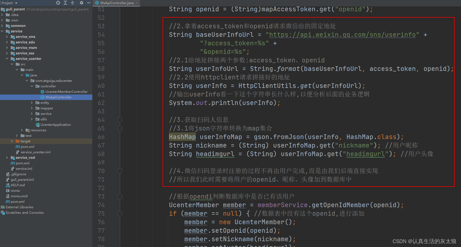This screenshot has width=461, height=247.
Task: Toggle code fold marker at line 73
Action: click(x=120, y=196)
